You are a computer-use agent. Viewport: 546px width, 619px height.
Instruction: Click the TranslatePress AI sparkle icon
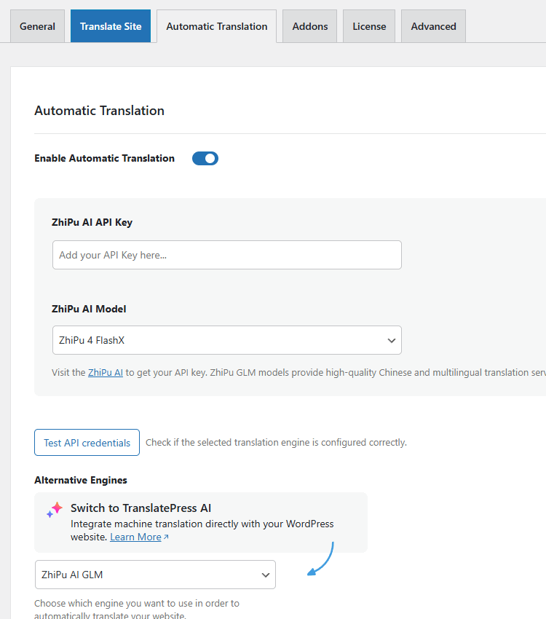pos(55,510)
